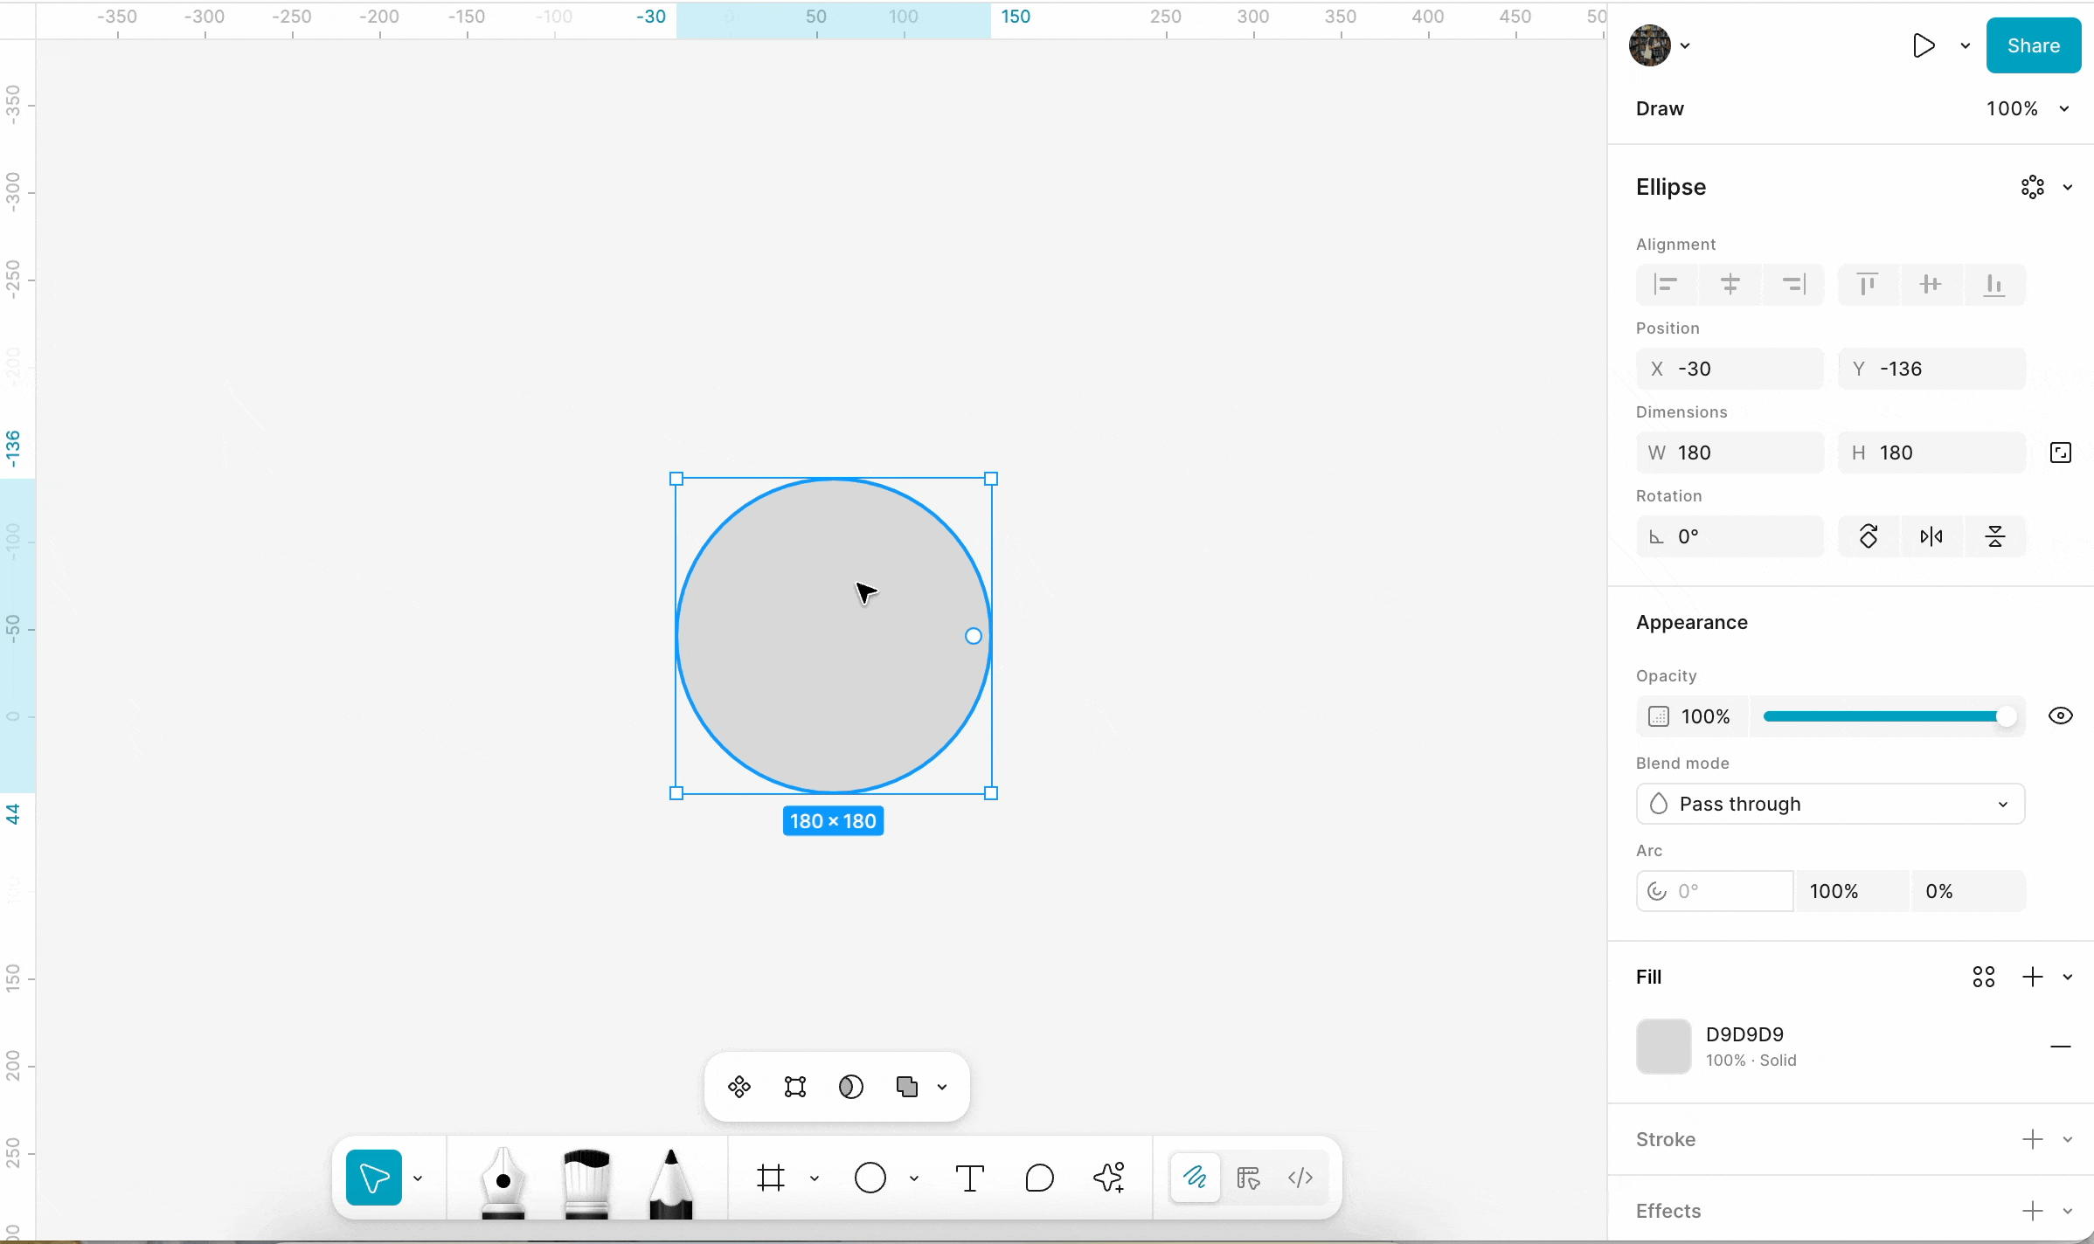The width and height of the screenshot is (2094, 1244).
Task: Align vertical centers icon
Action: pos(1931,285)
